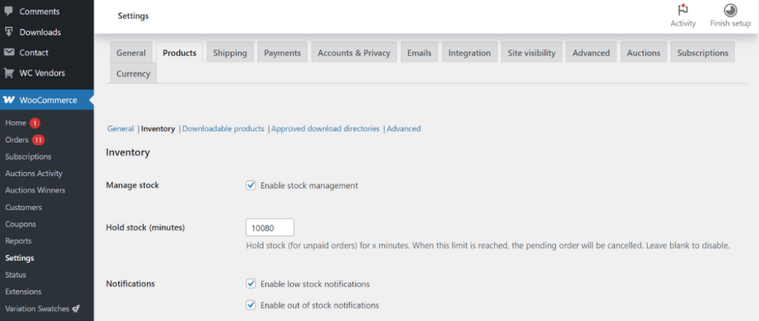This screenshot has width=759, height=321.
Task: Open Auctions Winners page
Action: (x=36, y=191)
